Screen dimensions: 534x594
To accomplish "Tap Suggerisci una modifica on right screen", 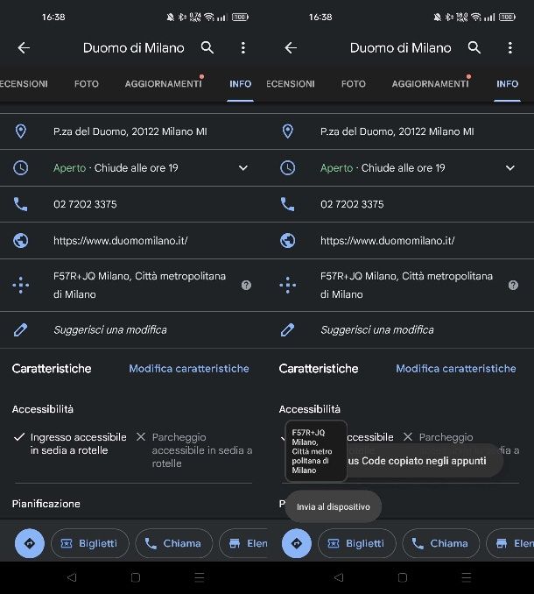I will [x=377, y=330].
